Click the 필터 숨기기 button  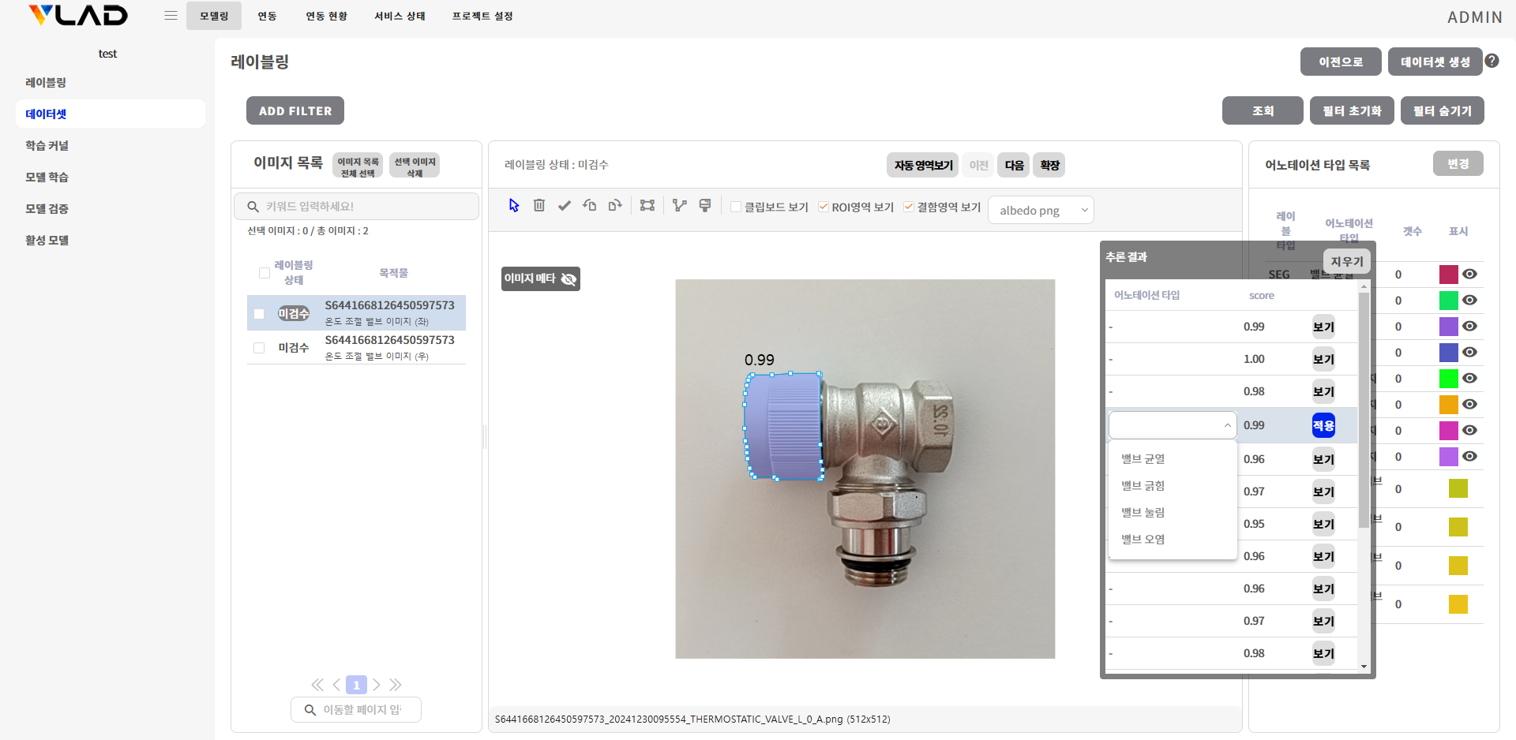[x=1442, y=110]
